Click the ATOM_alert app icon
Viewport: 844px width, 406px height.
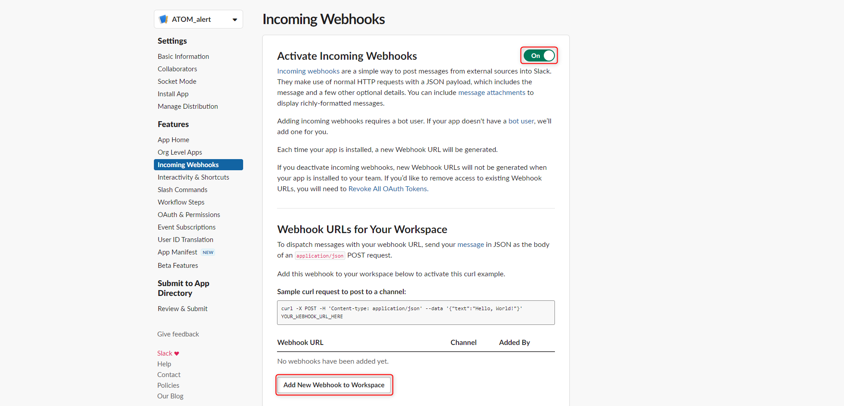click(163, 19)
